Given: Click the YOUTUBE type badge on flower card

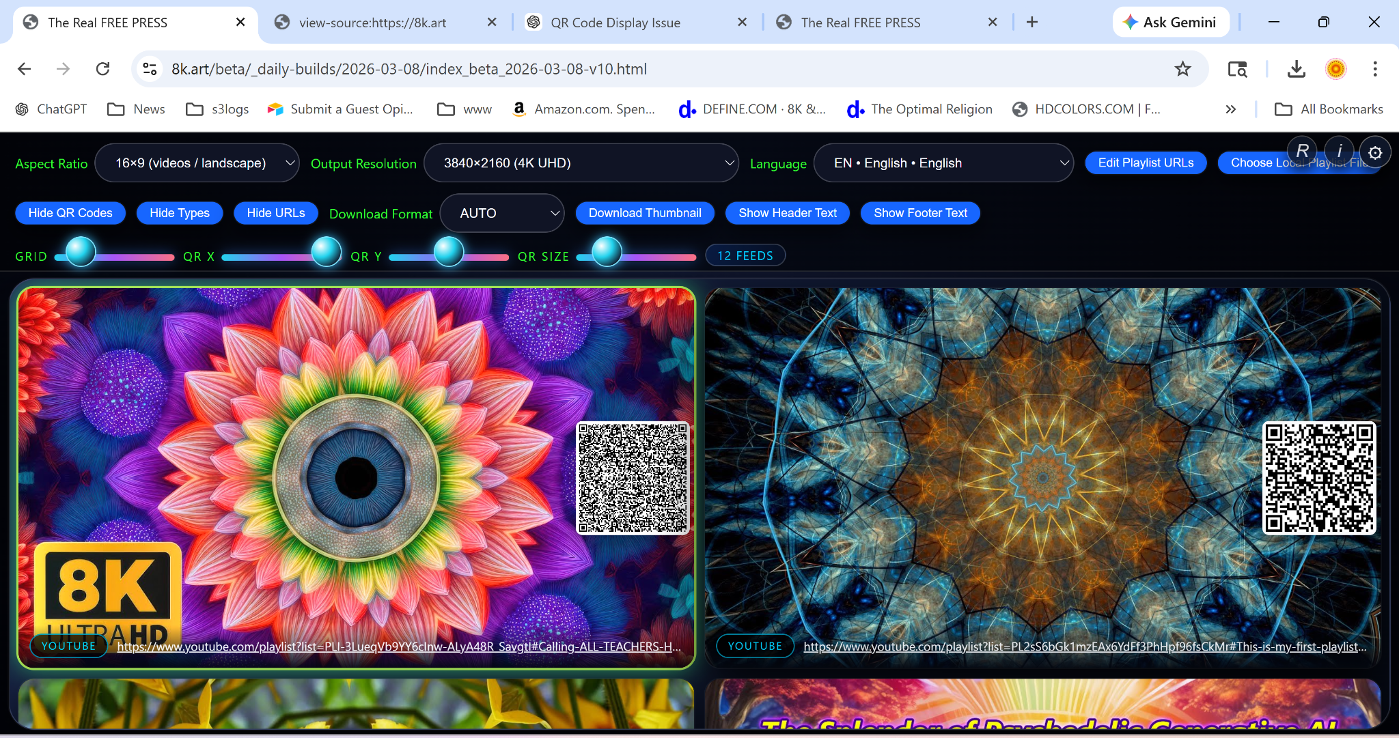Looking at the screenshot, I should click(68, 646).
